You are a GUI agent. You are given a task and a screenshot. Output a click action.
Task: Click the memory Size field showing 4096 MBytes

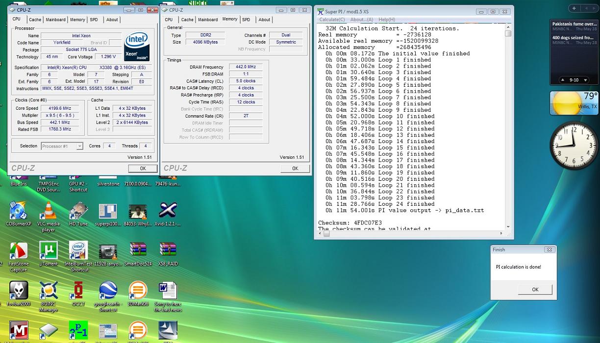point(205,42)
